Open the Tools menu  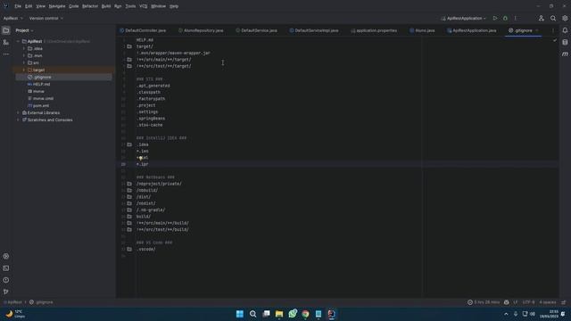pos(130,6)
